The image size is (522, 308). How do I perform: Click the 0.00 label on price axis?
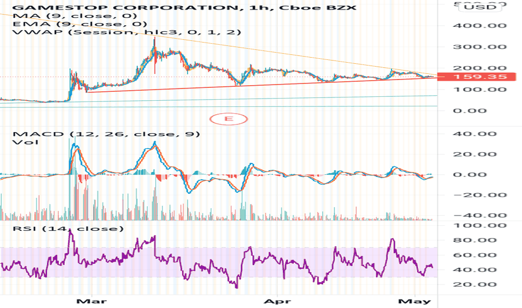(470, 110)
